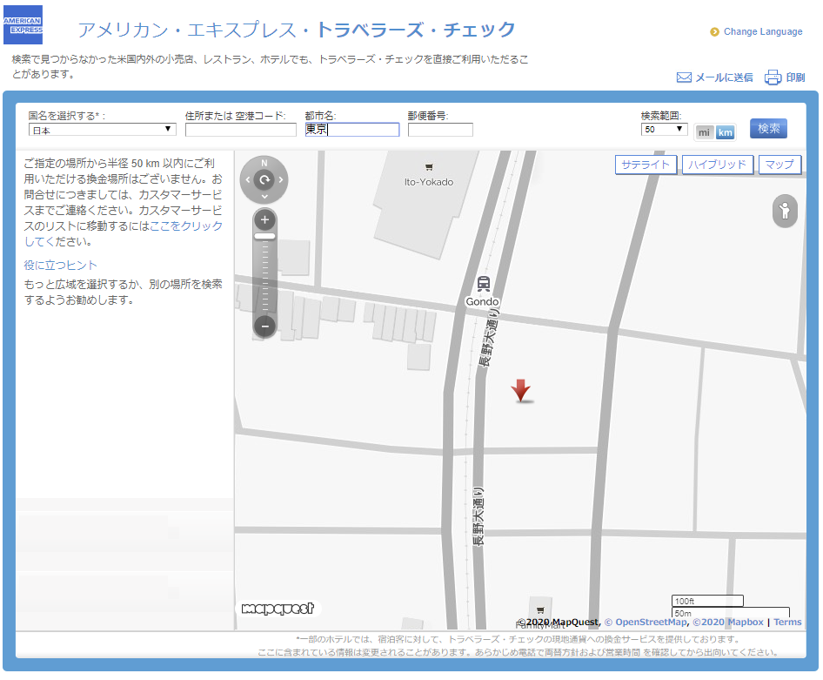Image resolution: width=823 pixels, height=680 pixels.
Task: Open the search range dropdown showing 50
Action: (x=664, y=129)
